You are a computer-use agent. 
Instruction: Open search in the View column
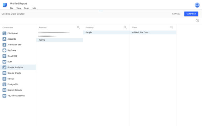[172, 28]
